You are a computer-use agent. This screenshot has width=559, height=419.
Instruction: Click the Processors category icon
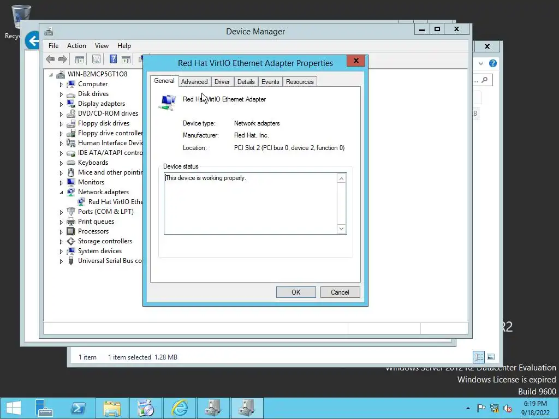(x=71, y=231)
